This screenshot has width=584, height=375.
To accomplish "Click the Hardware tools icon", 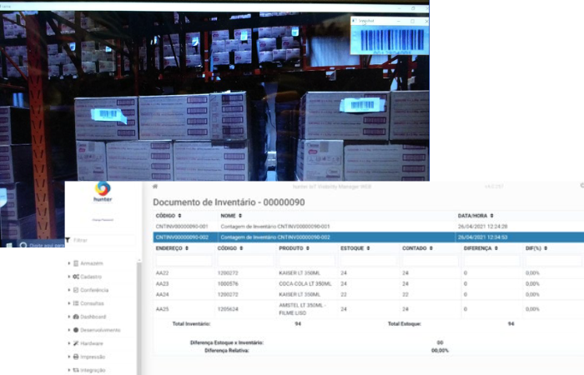I will pyautogui.click(x=76, y=343).
